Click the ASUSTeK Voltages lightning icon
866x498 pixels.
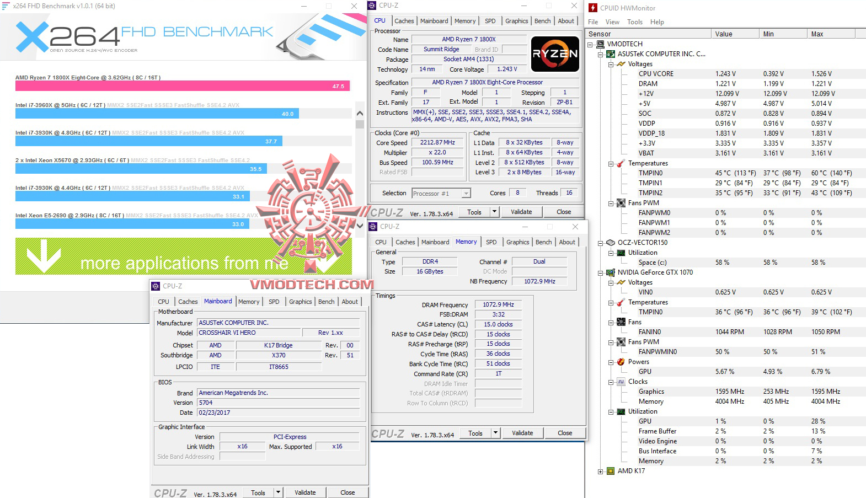[x=621, y=64]
